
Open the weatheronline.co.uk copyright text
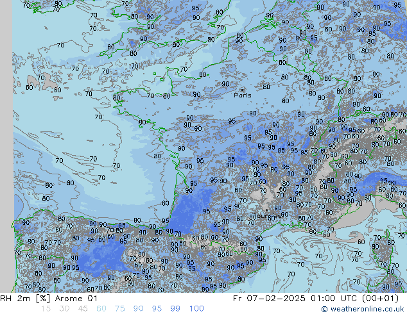(x=363, y=309)
